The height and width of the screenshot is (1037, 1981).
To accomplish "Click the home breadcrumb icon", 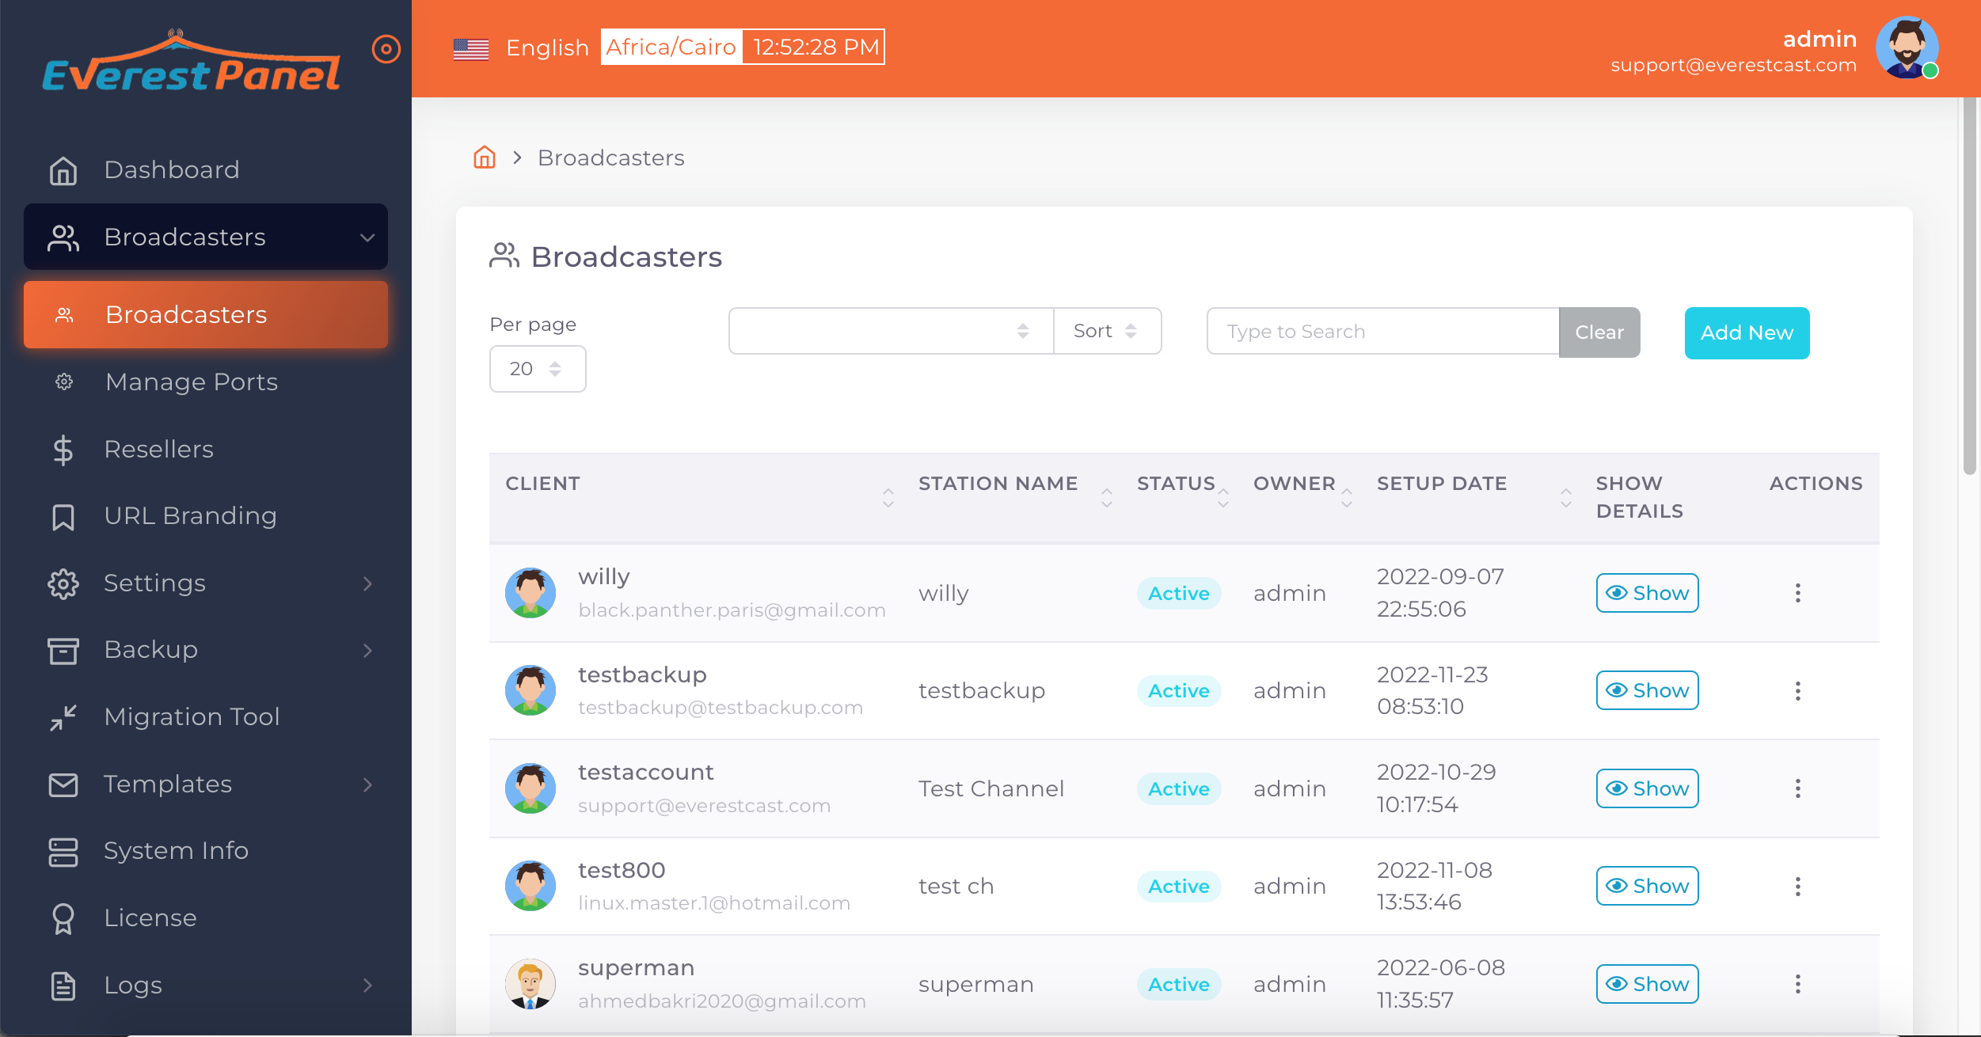I will [x=484, y=158].
